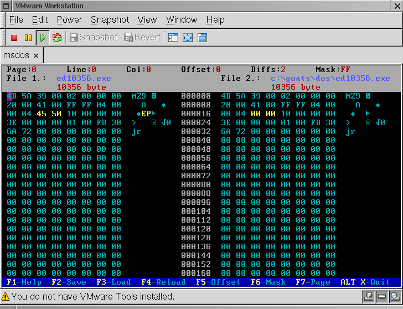
Task: Click the green Play power-on icon
Action: (43, 38)
